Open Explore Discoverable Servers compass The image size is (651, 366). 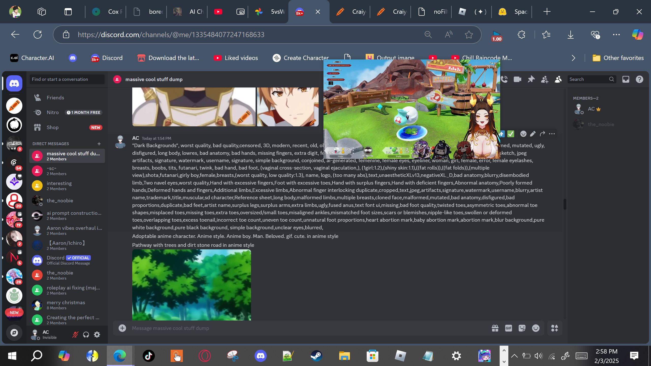pyautogui.click(x=14, y=333)
